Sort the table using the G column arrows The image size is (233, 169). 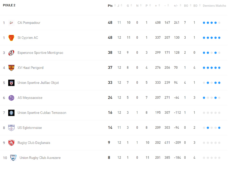pos(131,6)
